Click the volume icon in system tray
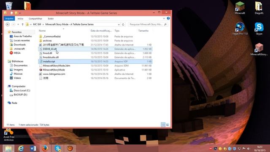The width and height of the screenshot is (270, 152). click(x=248, y=149)
